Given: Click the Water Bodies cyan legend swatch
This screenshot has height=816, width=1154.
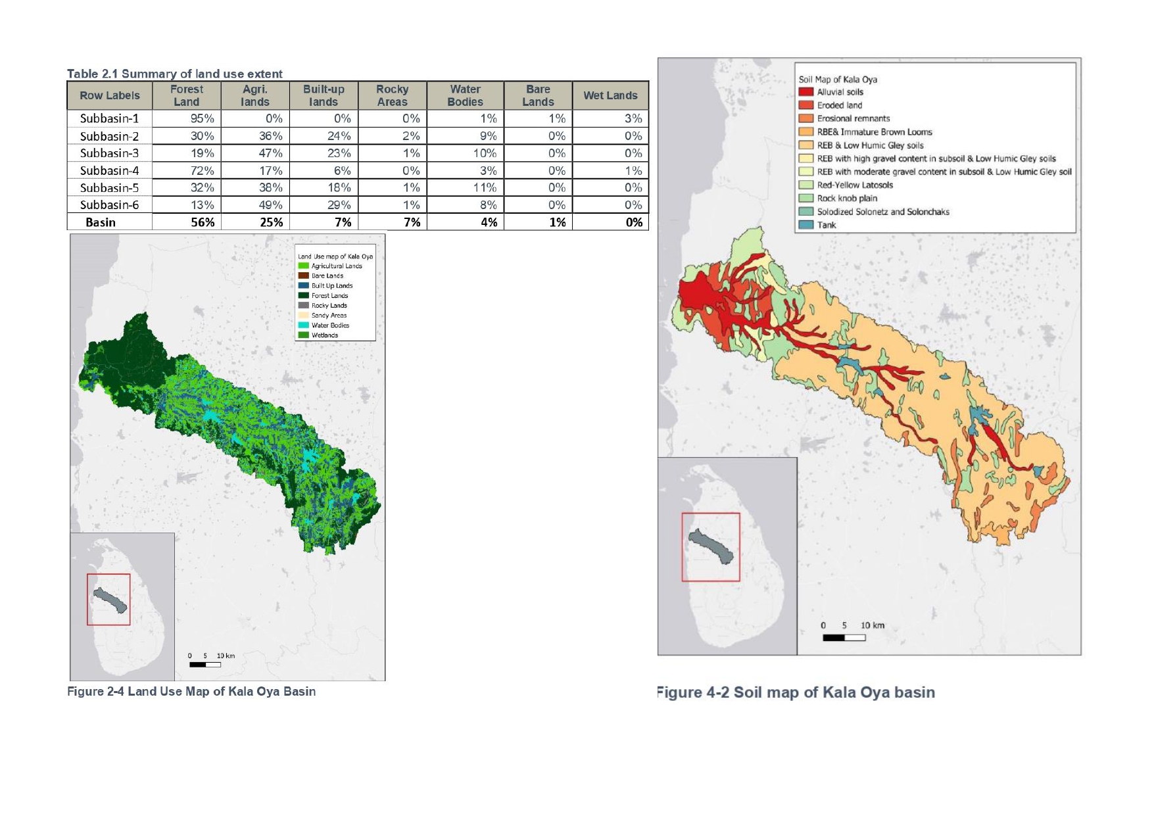Looking at the screenshot, I should pyautogui.click(x=303, y=325).
